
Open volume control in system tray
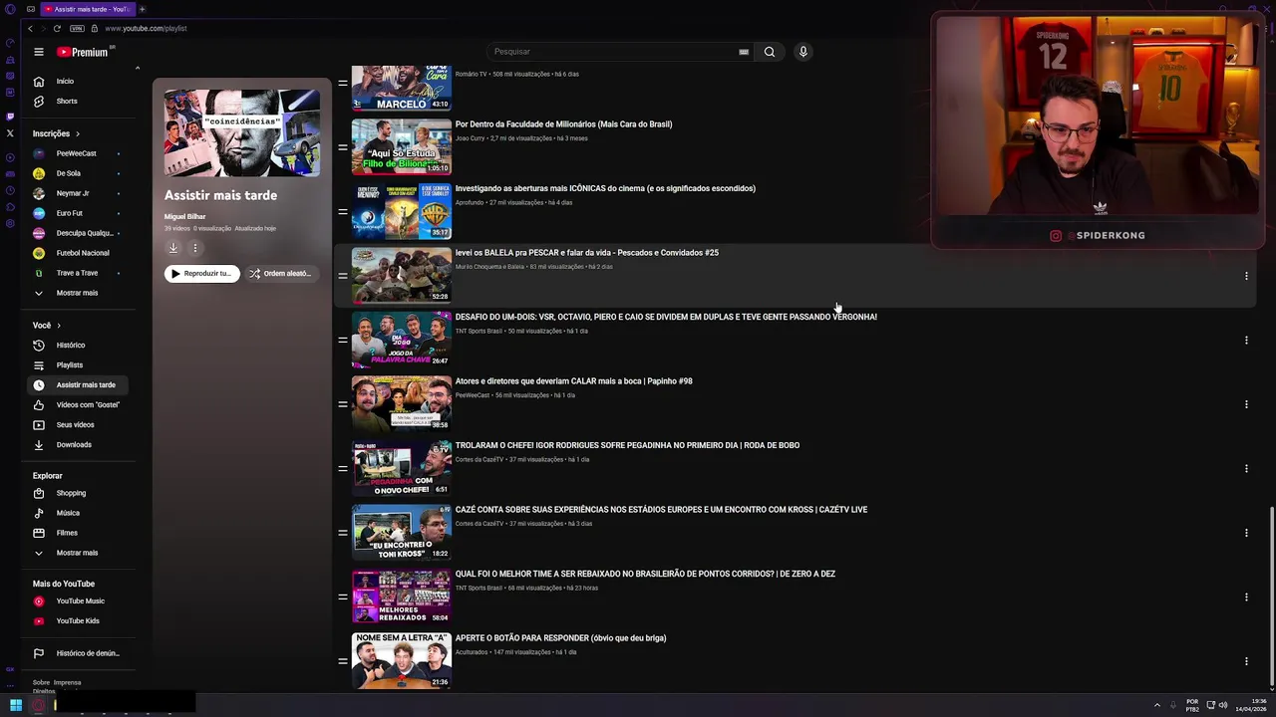(1223, 705)
